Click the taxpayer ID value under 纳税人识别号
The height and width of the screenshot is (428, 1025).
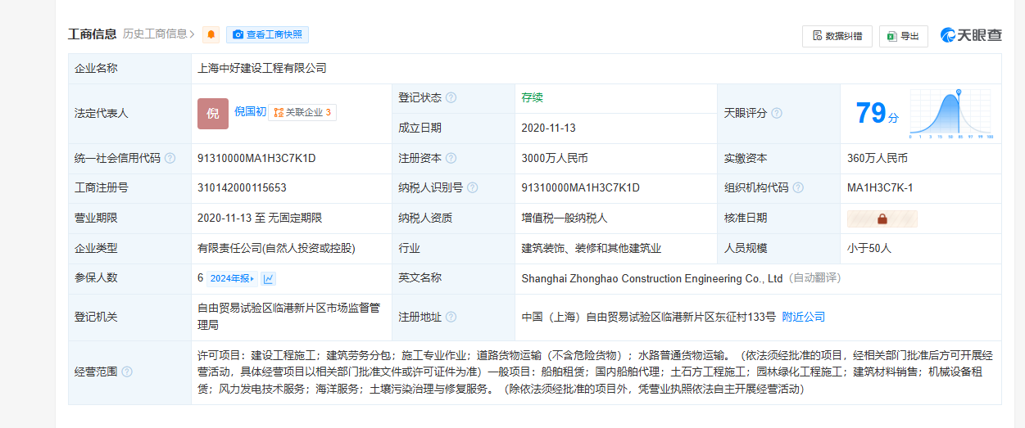pyautogui.click(x=580, y=188)
